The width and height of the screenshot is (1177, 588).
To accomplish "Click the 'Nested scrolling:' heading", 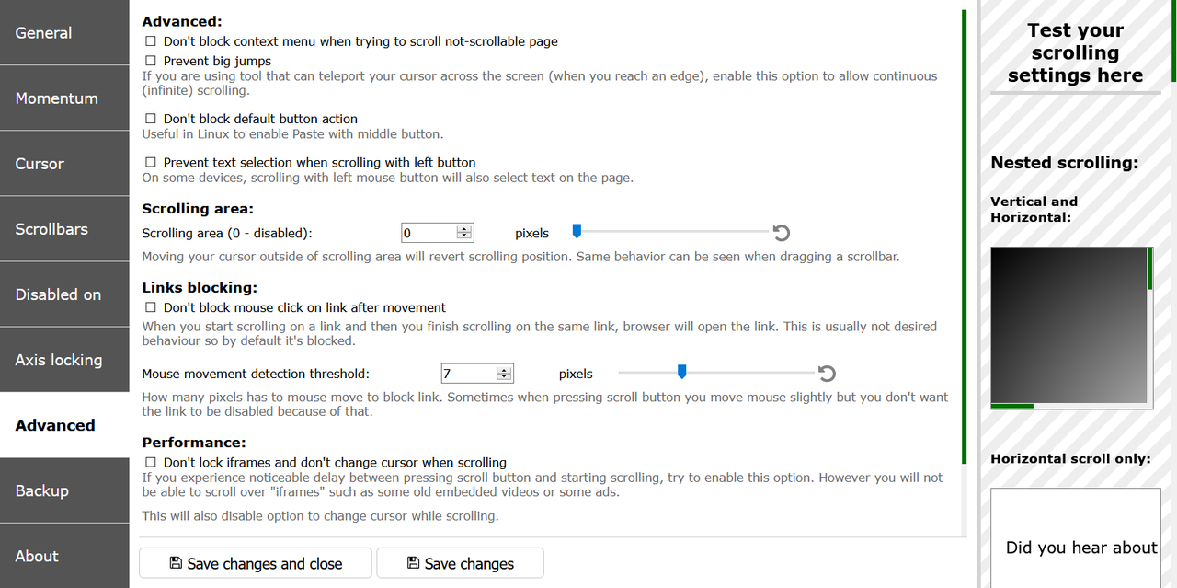I will [1065, 163].
